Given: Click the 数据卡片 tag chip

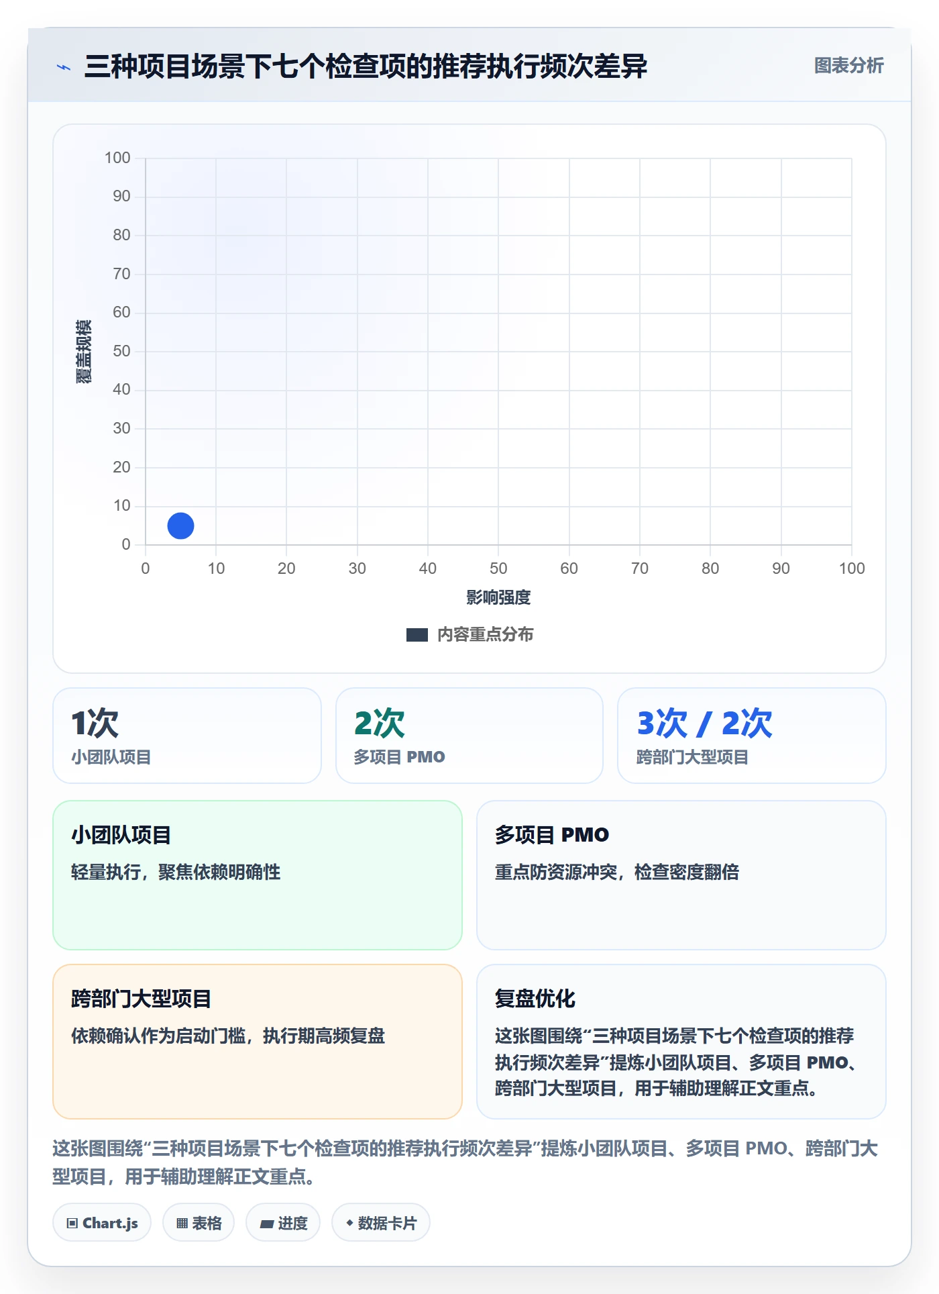Looking at the screenshot, I should click(381, 1223).
